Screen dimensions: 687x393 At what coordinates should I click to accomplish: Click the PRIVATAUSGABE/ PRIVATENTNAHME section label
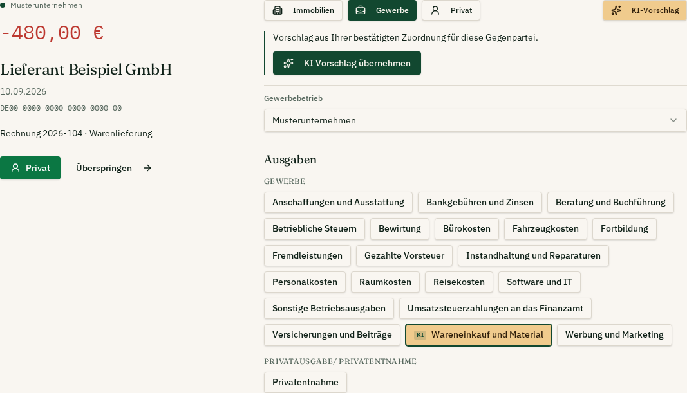(x=340, y=361)
